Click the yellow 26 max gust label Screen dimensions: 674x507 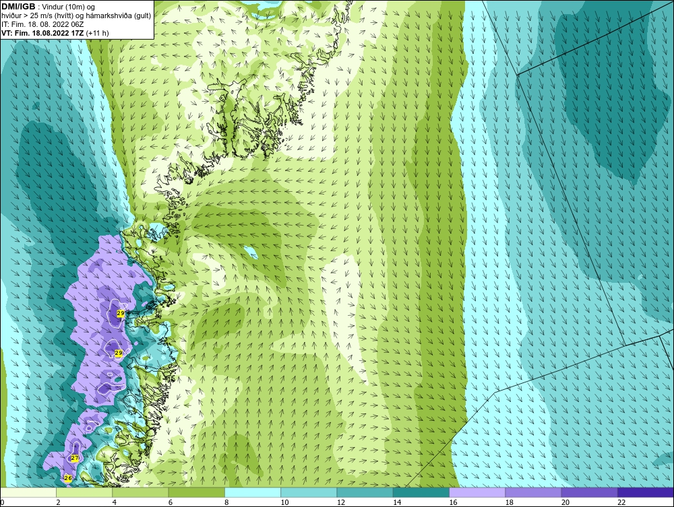tap(68, 478)
